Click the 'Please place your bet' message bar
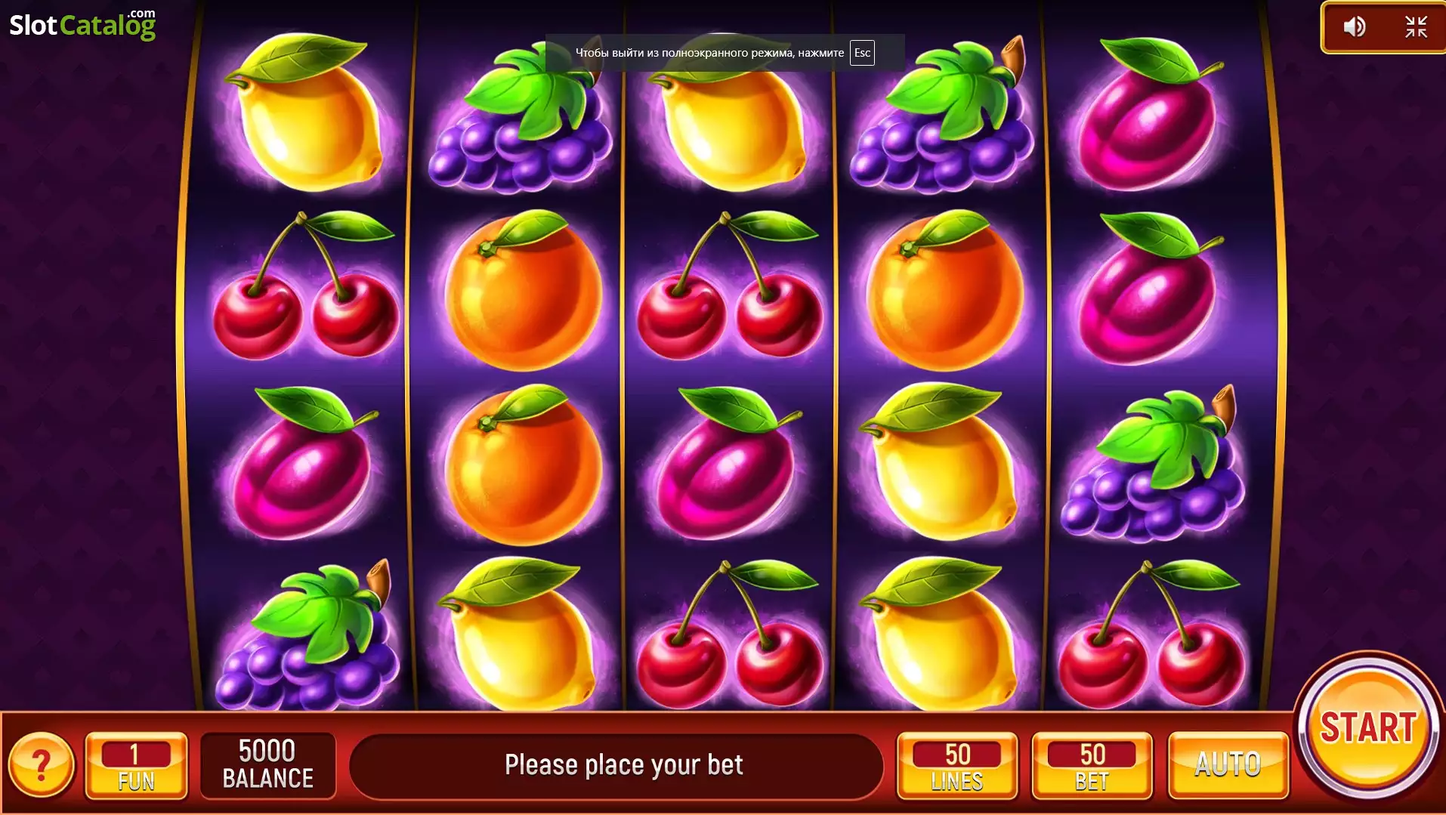This screenshot has height=815, width=1446. [x=616, y=764]
